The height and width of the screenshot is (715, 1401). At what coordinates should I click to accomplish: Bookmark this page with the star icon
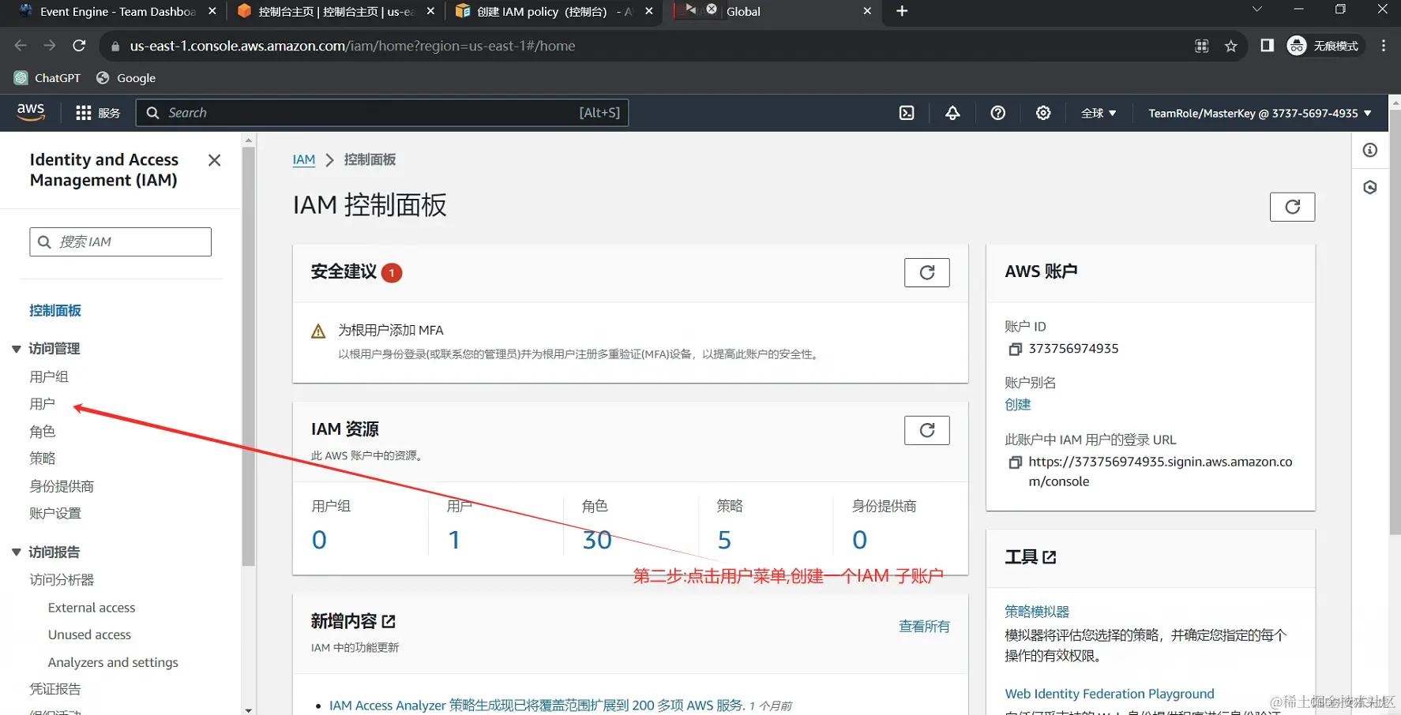tap(1230, 46)
